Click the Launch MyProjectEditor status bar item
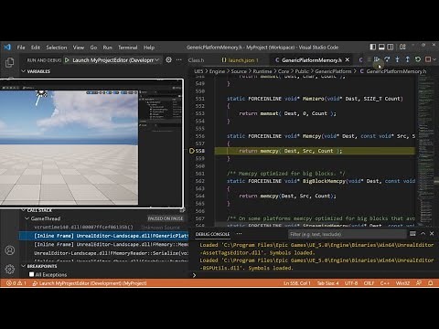439x329 pixels. pyautogui.click(x=90, y=283)
